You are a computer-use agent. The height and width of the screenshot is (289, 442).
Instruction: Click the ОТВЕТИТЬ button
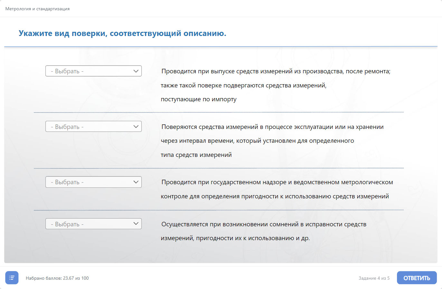click(x=417, y=278)
